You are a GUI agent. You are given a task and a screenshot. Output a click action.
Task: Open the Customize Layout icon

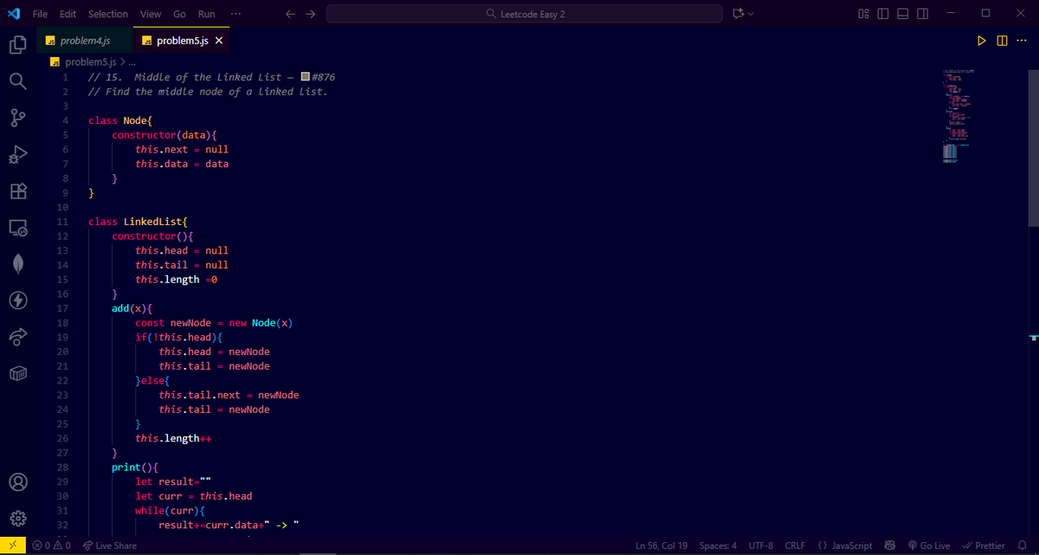(x=863, y=14)
